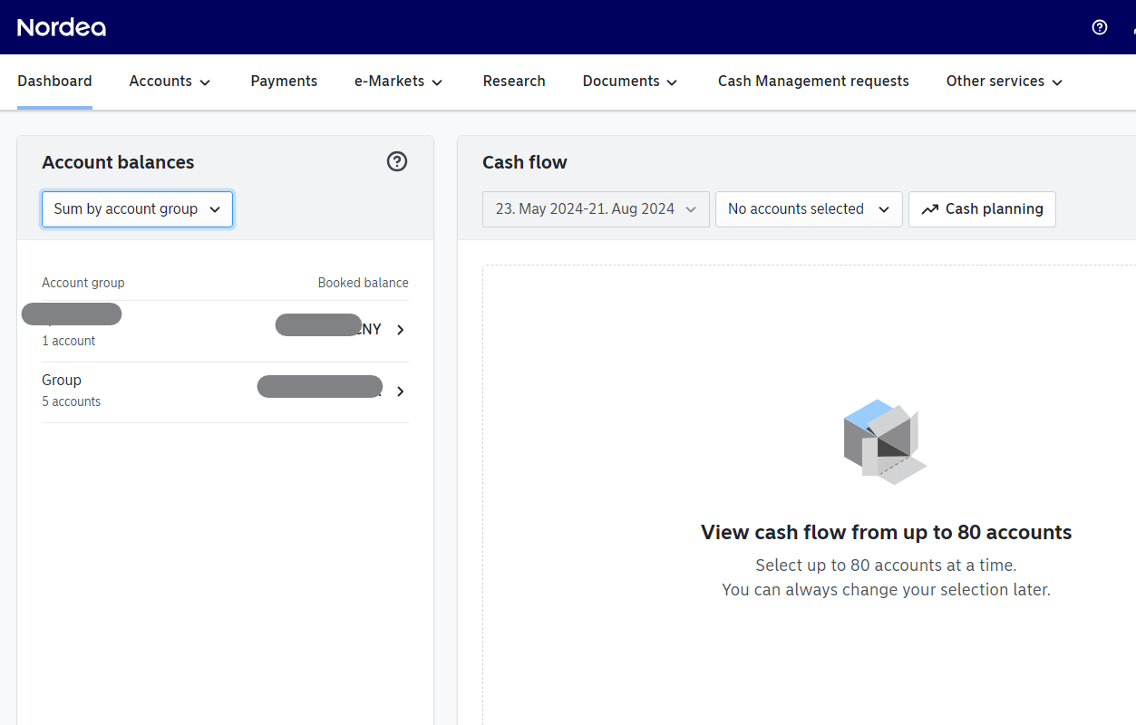Image resolution: width=1136 pixels, height=725 pixels.
Task: Click the chevron next to Accounts menu
Action: point(207,82)
